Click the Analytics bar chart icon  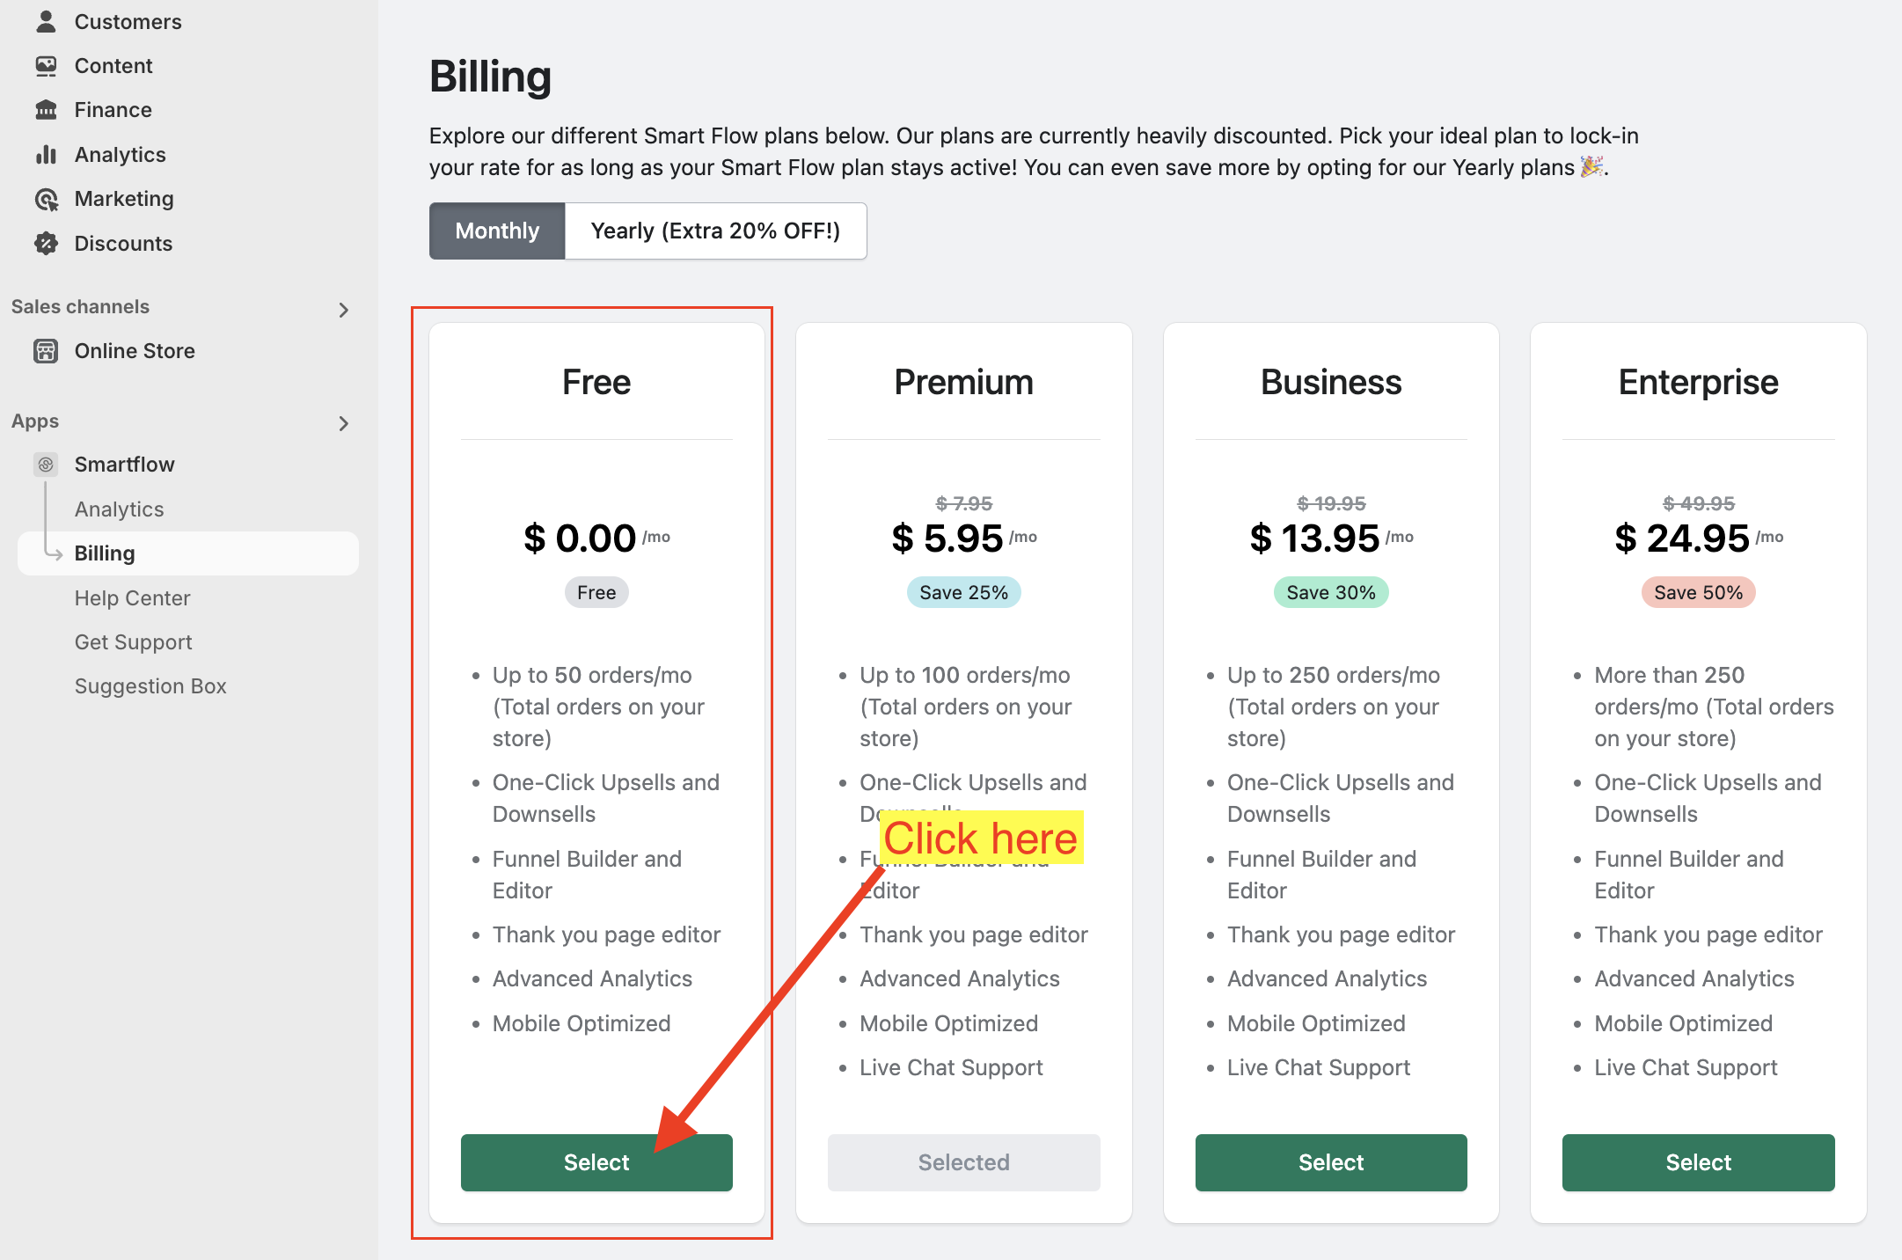pos(46,155)
